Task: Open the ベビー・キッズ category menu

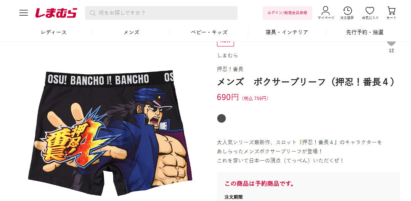Action: pyautogui.click(x=209, y=32)
